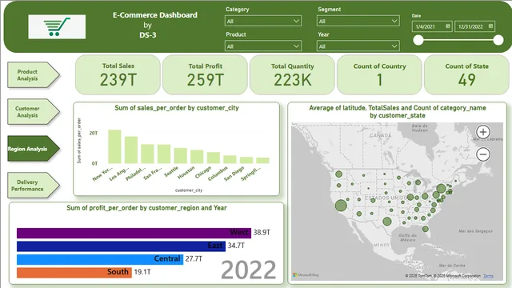
Task: Open the Terms link on the map
Action: tap(488, 276)
